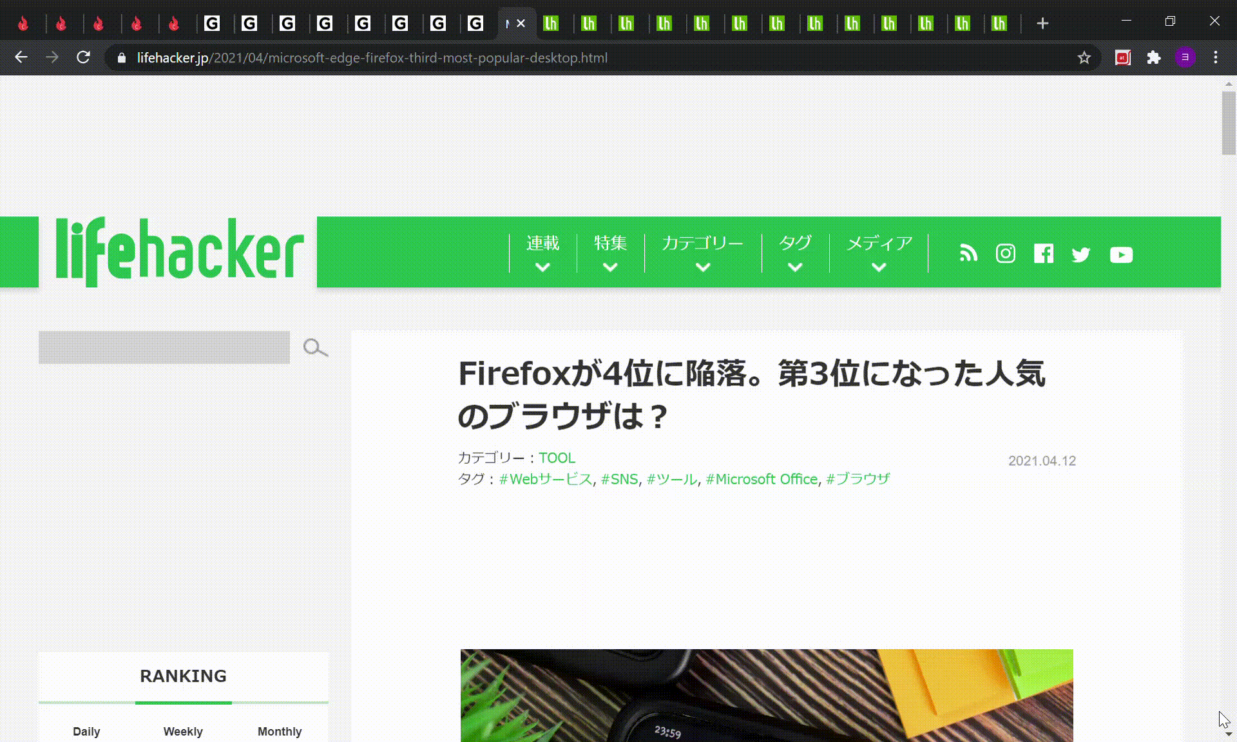Image resolution: width=1237 pixels, height=742 pixels.
Task: Open Chrome's three-dot menu
Action: pyautogui.click(x=1215, y=58)
